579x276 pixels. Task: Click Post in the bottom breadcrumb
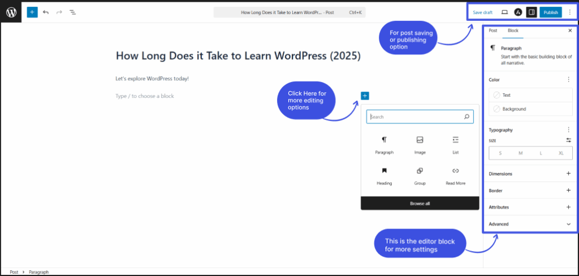pyautogui.click(x=14, y=272)
